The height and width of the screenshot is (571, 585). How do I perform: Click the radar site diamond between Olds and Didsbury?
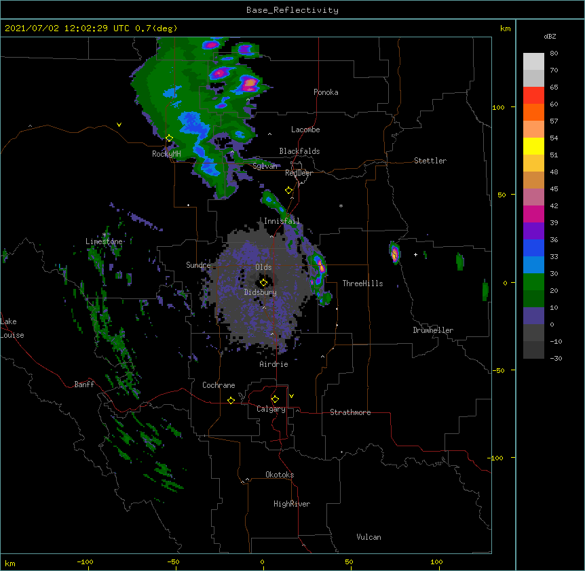263,283
